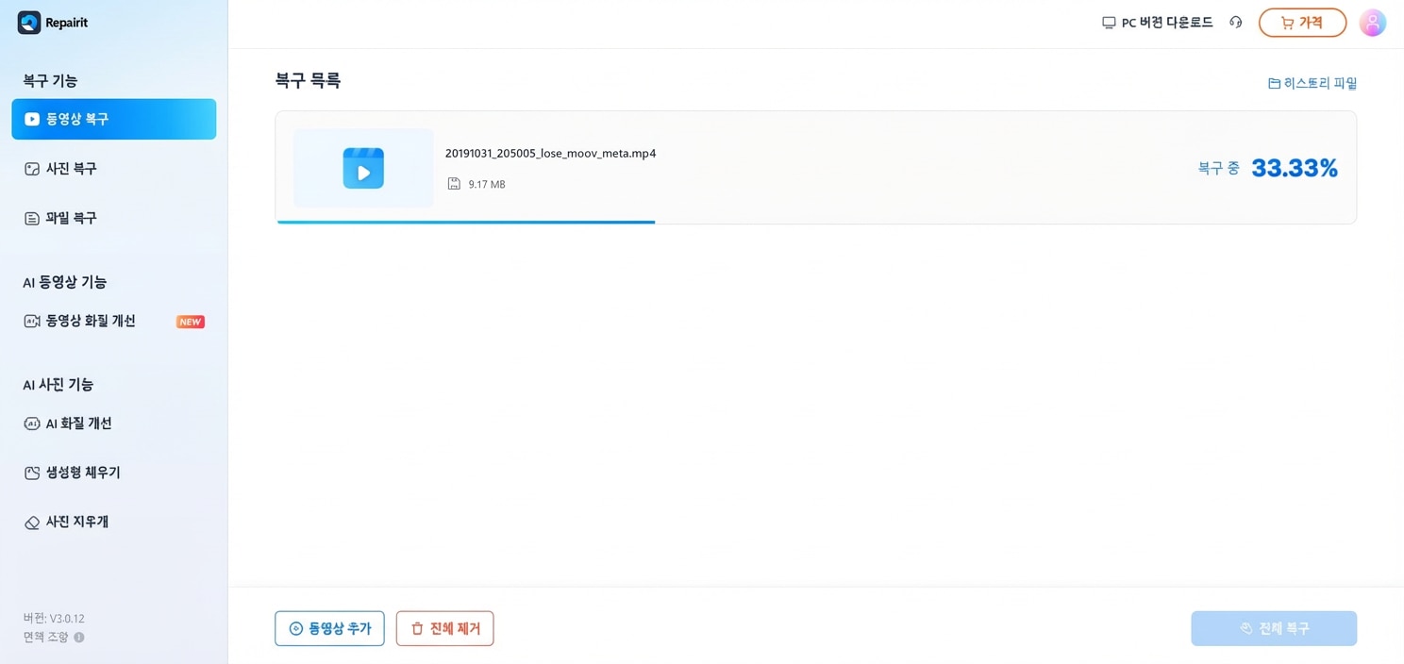Click the 동영상 추가 button
Viewport: 1404px width, 664px height.
(329, 628)
